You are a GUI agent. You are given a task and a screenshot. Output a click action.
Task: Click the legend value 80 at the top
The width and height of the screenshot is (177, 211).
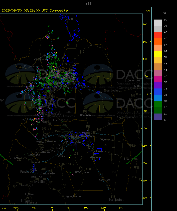165,20
